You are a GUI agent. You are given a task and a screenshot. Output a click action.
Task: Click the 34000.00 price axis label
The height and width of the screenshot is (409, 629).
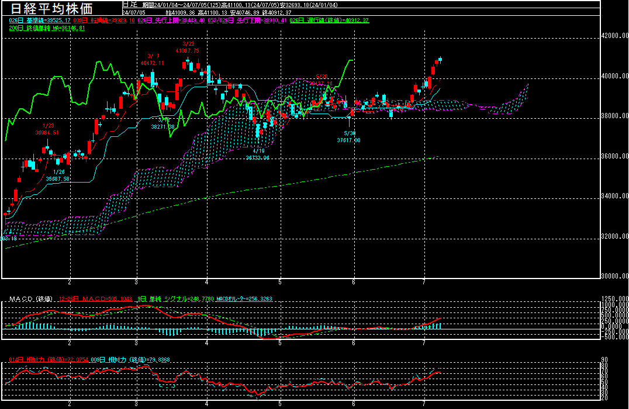pyautogui.click(x=615, y=196)
